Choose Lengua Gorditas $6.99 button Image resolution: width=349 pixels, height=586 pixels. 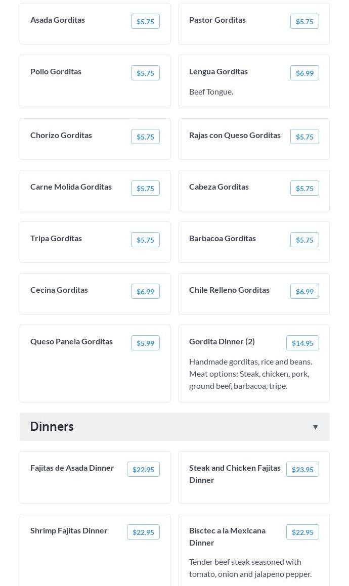304,73
